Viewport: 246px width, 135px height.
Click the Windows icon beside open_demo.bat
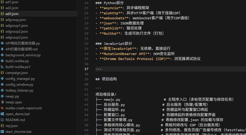2,114
